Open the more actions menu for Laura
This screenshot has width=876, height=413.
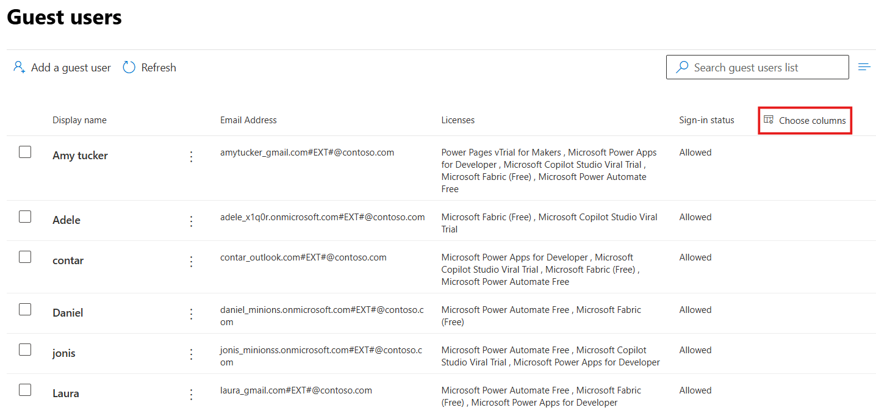pyautogui.click(x=191, y=394)
